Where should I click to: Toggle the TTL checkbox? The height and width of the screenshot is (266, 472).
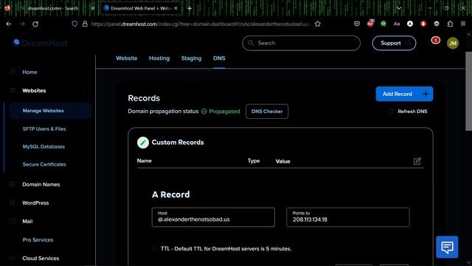pos(155,248)
